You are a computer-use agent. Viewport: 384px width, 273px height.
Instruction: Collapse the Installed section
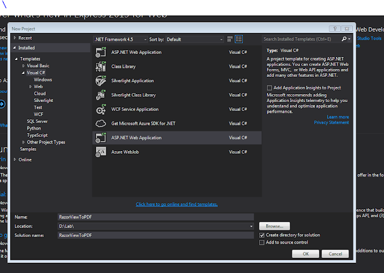pos(14,48)
